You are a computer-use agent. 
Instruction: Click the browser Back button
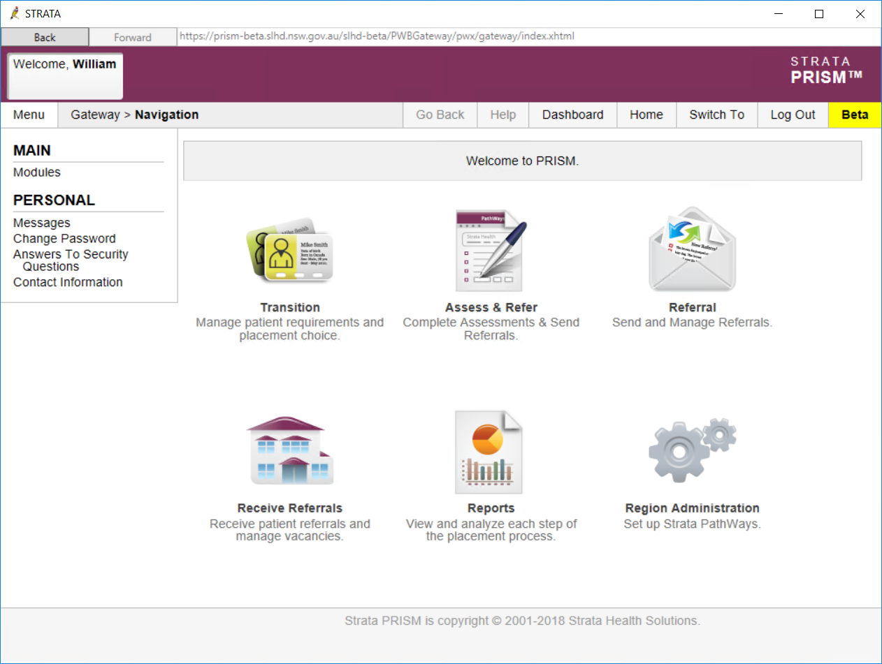click(45, 37)
